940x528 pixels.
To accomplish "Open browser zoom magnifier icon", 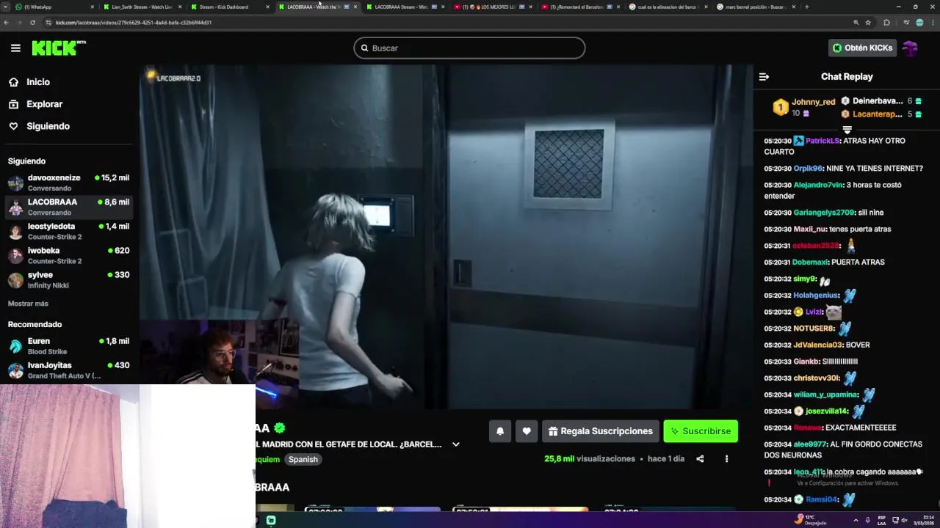I will click(x=856, y=23).
